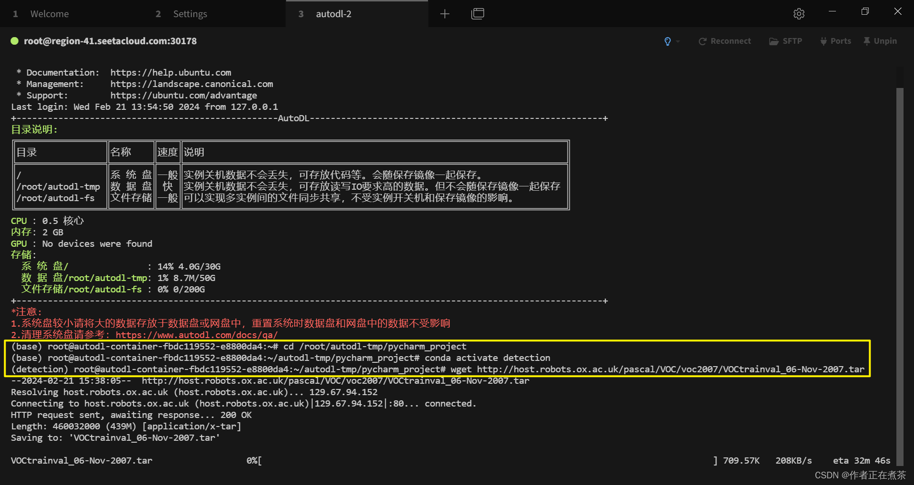Image resolution: width=914 pixels, height=485 pixels.
Task: Click the landscape.canonical.com URL
Action: (x=192, y=84)
